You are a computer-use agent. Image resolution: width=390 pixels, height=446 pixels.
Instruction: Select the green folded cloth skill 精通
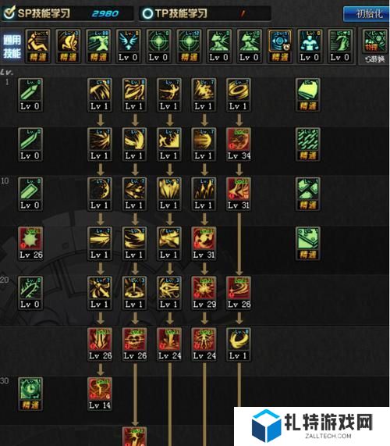(308, 95)
